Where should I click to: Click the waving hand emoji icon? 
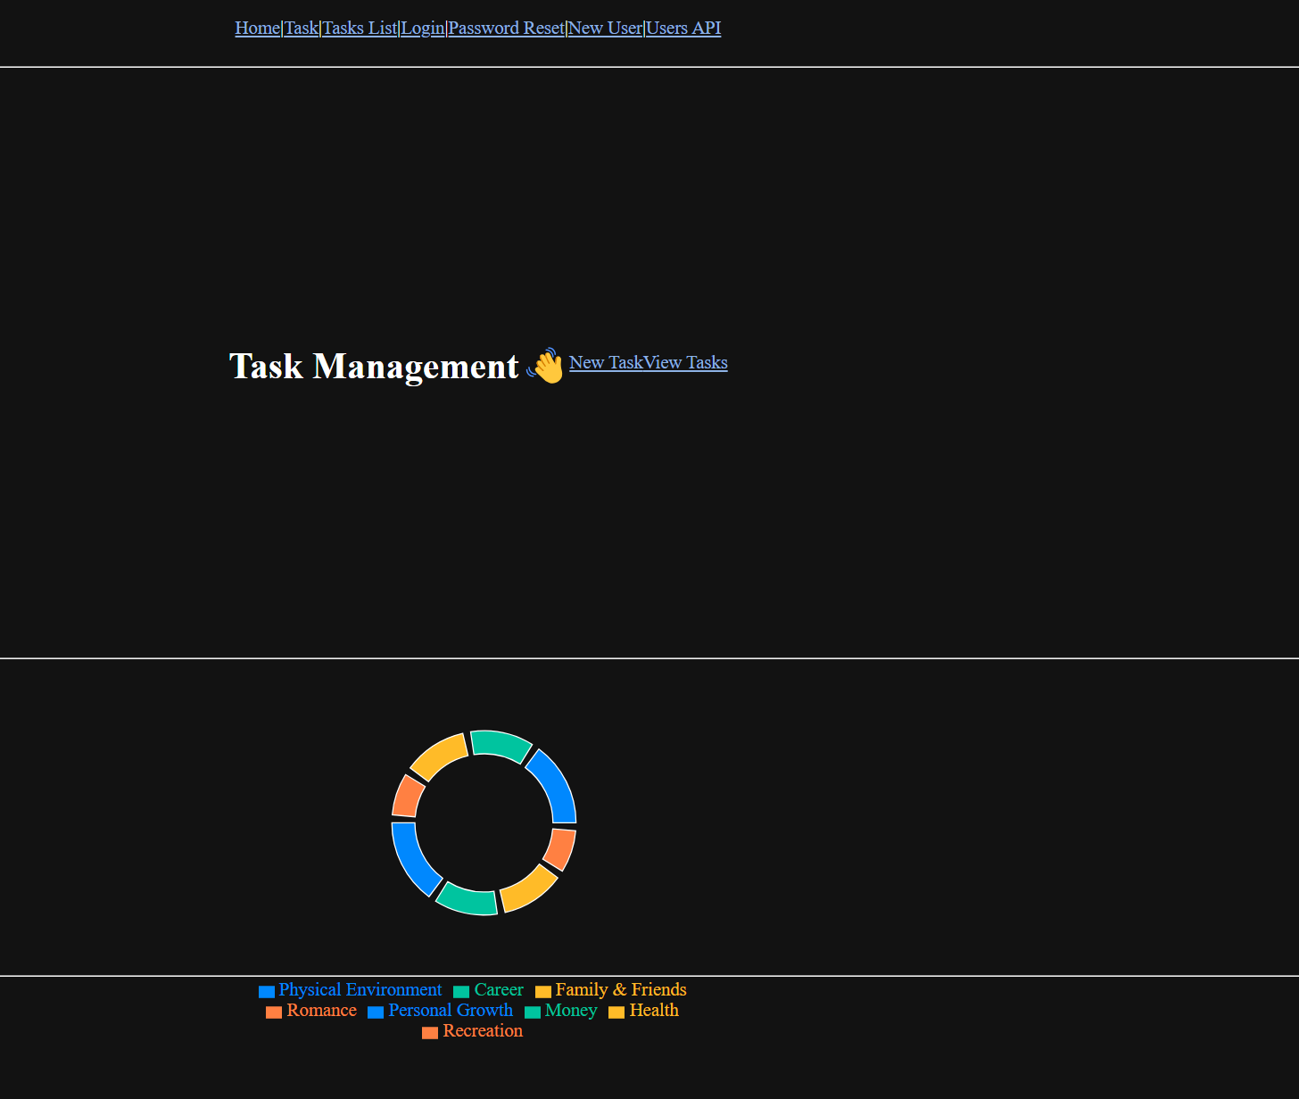point(545,365)
